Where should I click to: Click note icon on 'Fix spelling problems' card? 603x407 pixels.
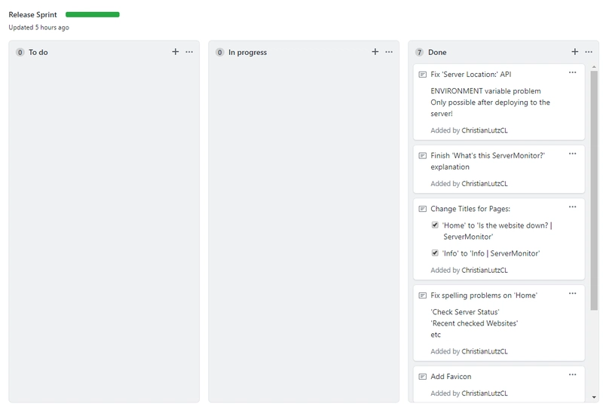pyautogui.click(x=422, y=295)
